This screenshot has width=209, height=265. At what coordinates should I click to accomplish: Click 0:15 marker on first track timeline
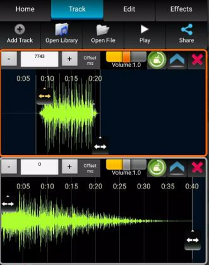click(x=71, y=79)
